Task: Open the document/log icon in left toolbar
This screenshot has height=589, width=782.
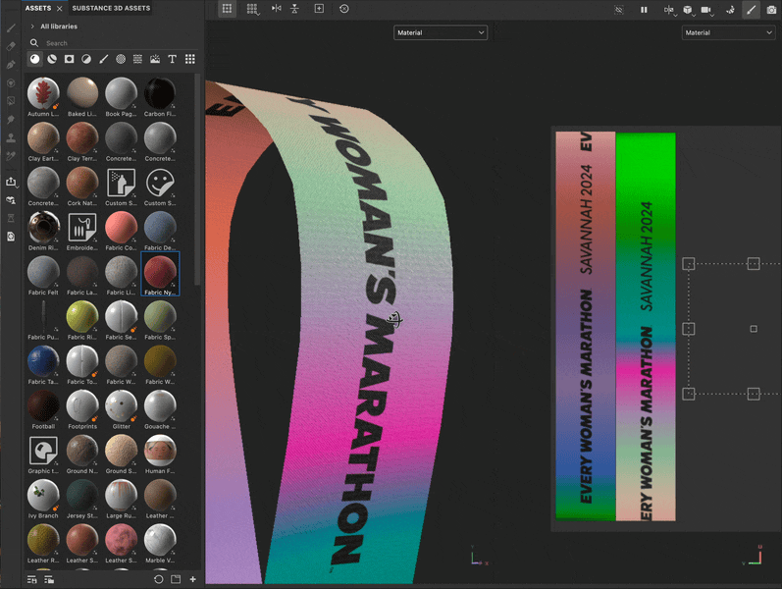Action: click(x=11, y=237)
